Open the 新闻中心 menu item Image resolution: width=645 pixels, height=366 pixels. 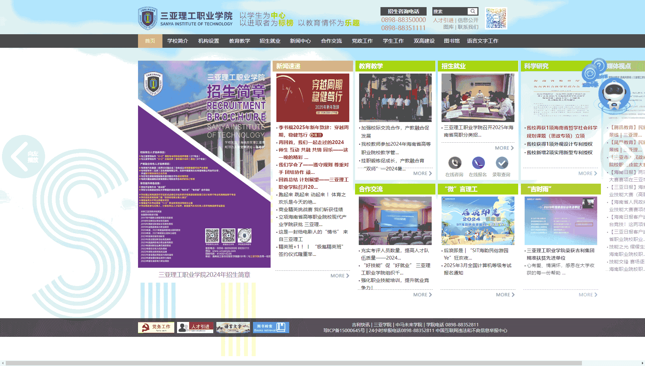[x=300, y=41]
